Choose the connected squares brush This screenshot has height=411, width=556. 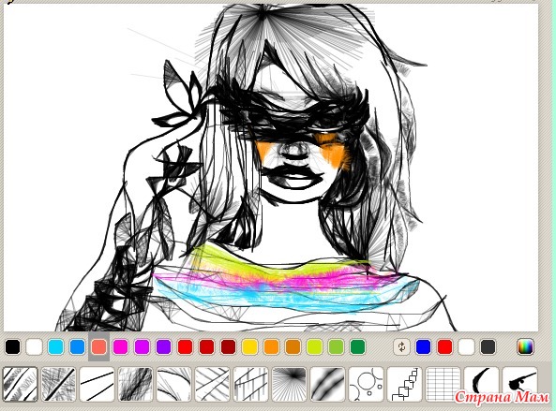(404, 384)
